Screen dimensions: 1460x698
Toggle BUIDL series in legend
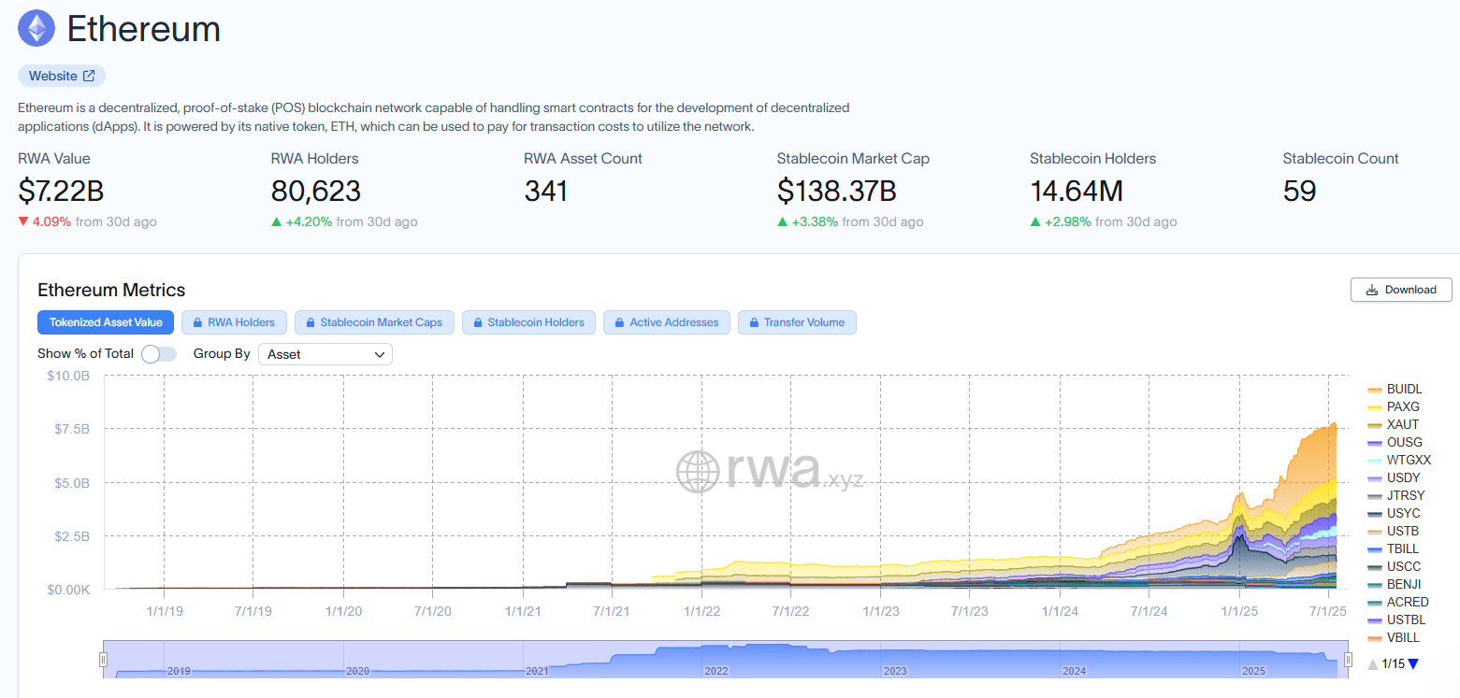[1395, 389]
